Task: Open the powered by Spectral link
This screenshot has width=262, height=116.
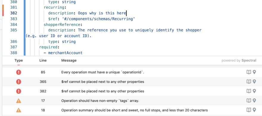Action: tap(239, 61)
